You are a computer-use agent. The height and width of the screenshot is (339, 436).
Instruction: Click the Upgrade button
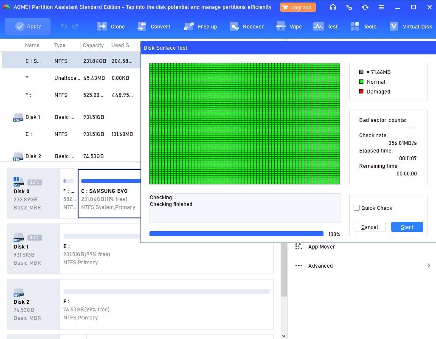coord(298,7)
